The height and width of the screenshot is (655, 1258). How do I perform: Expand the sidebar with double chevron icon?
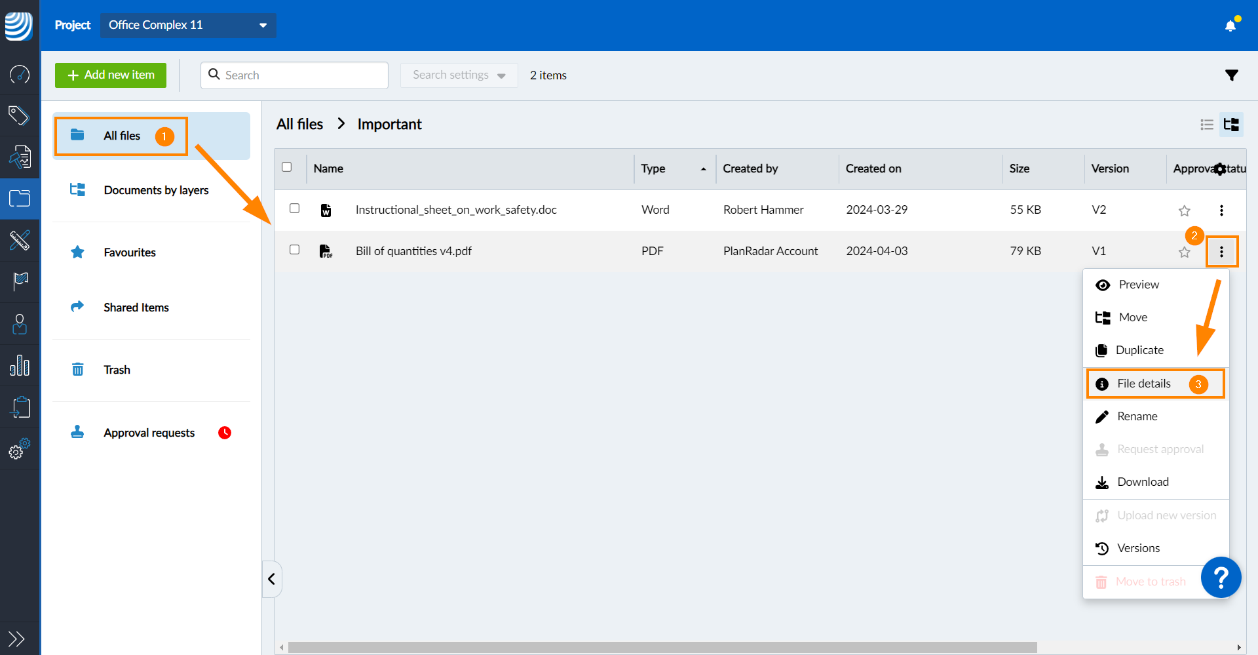pos(16,638)
